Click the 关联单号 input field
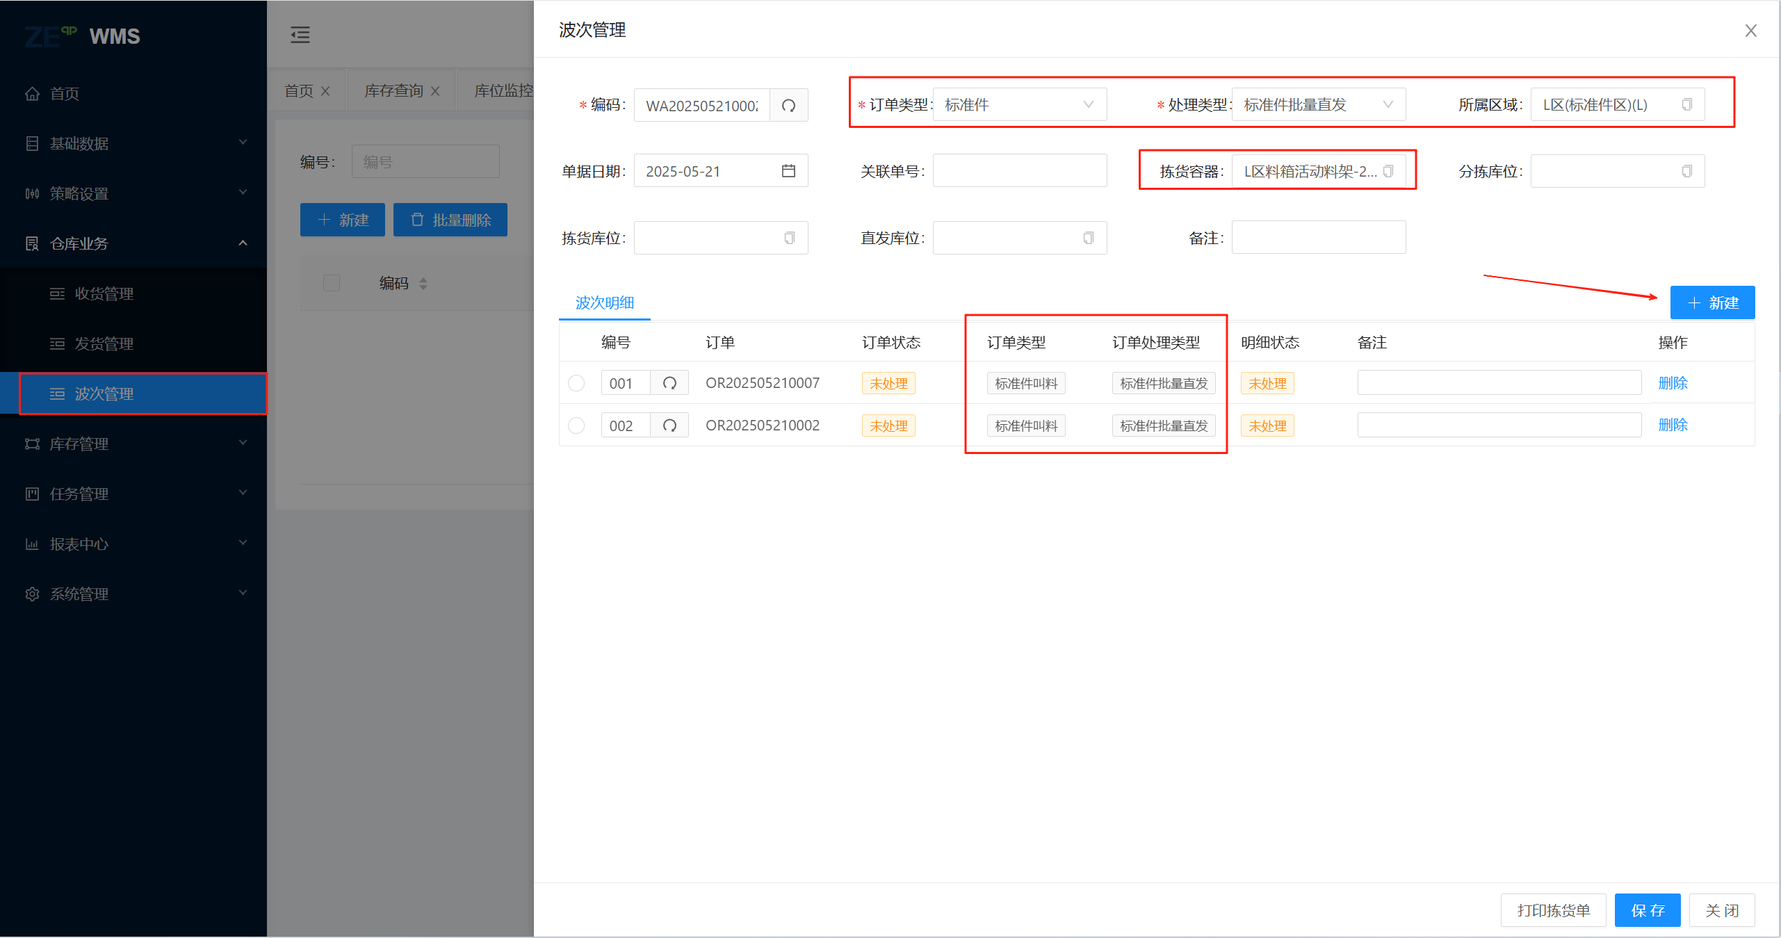The image size is (1781, 938). click(1019, 171)
